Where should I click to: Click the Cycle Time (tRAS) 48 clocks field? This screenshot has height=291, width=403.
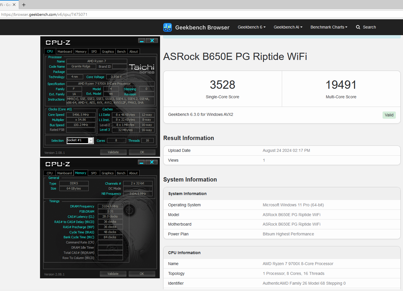coord(110,232)
